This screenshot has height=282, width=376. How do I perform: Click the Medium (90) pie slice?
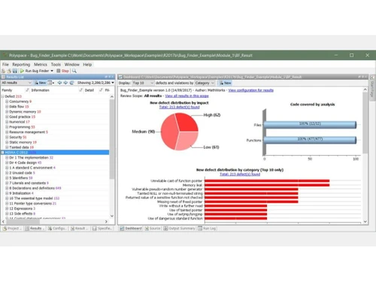click(169, 132)
